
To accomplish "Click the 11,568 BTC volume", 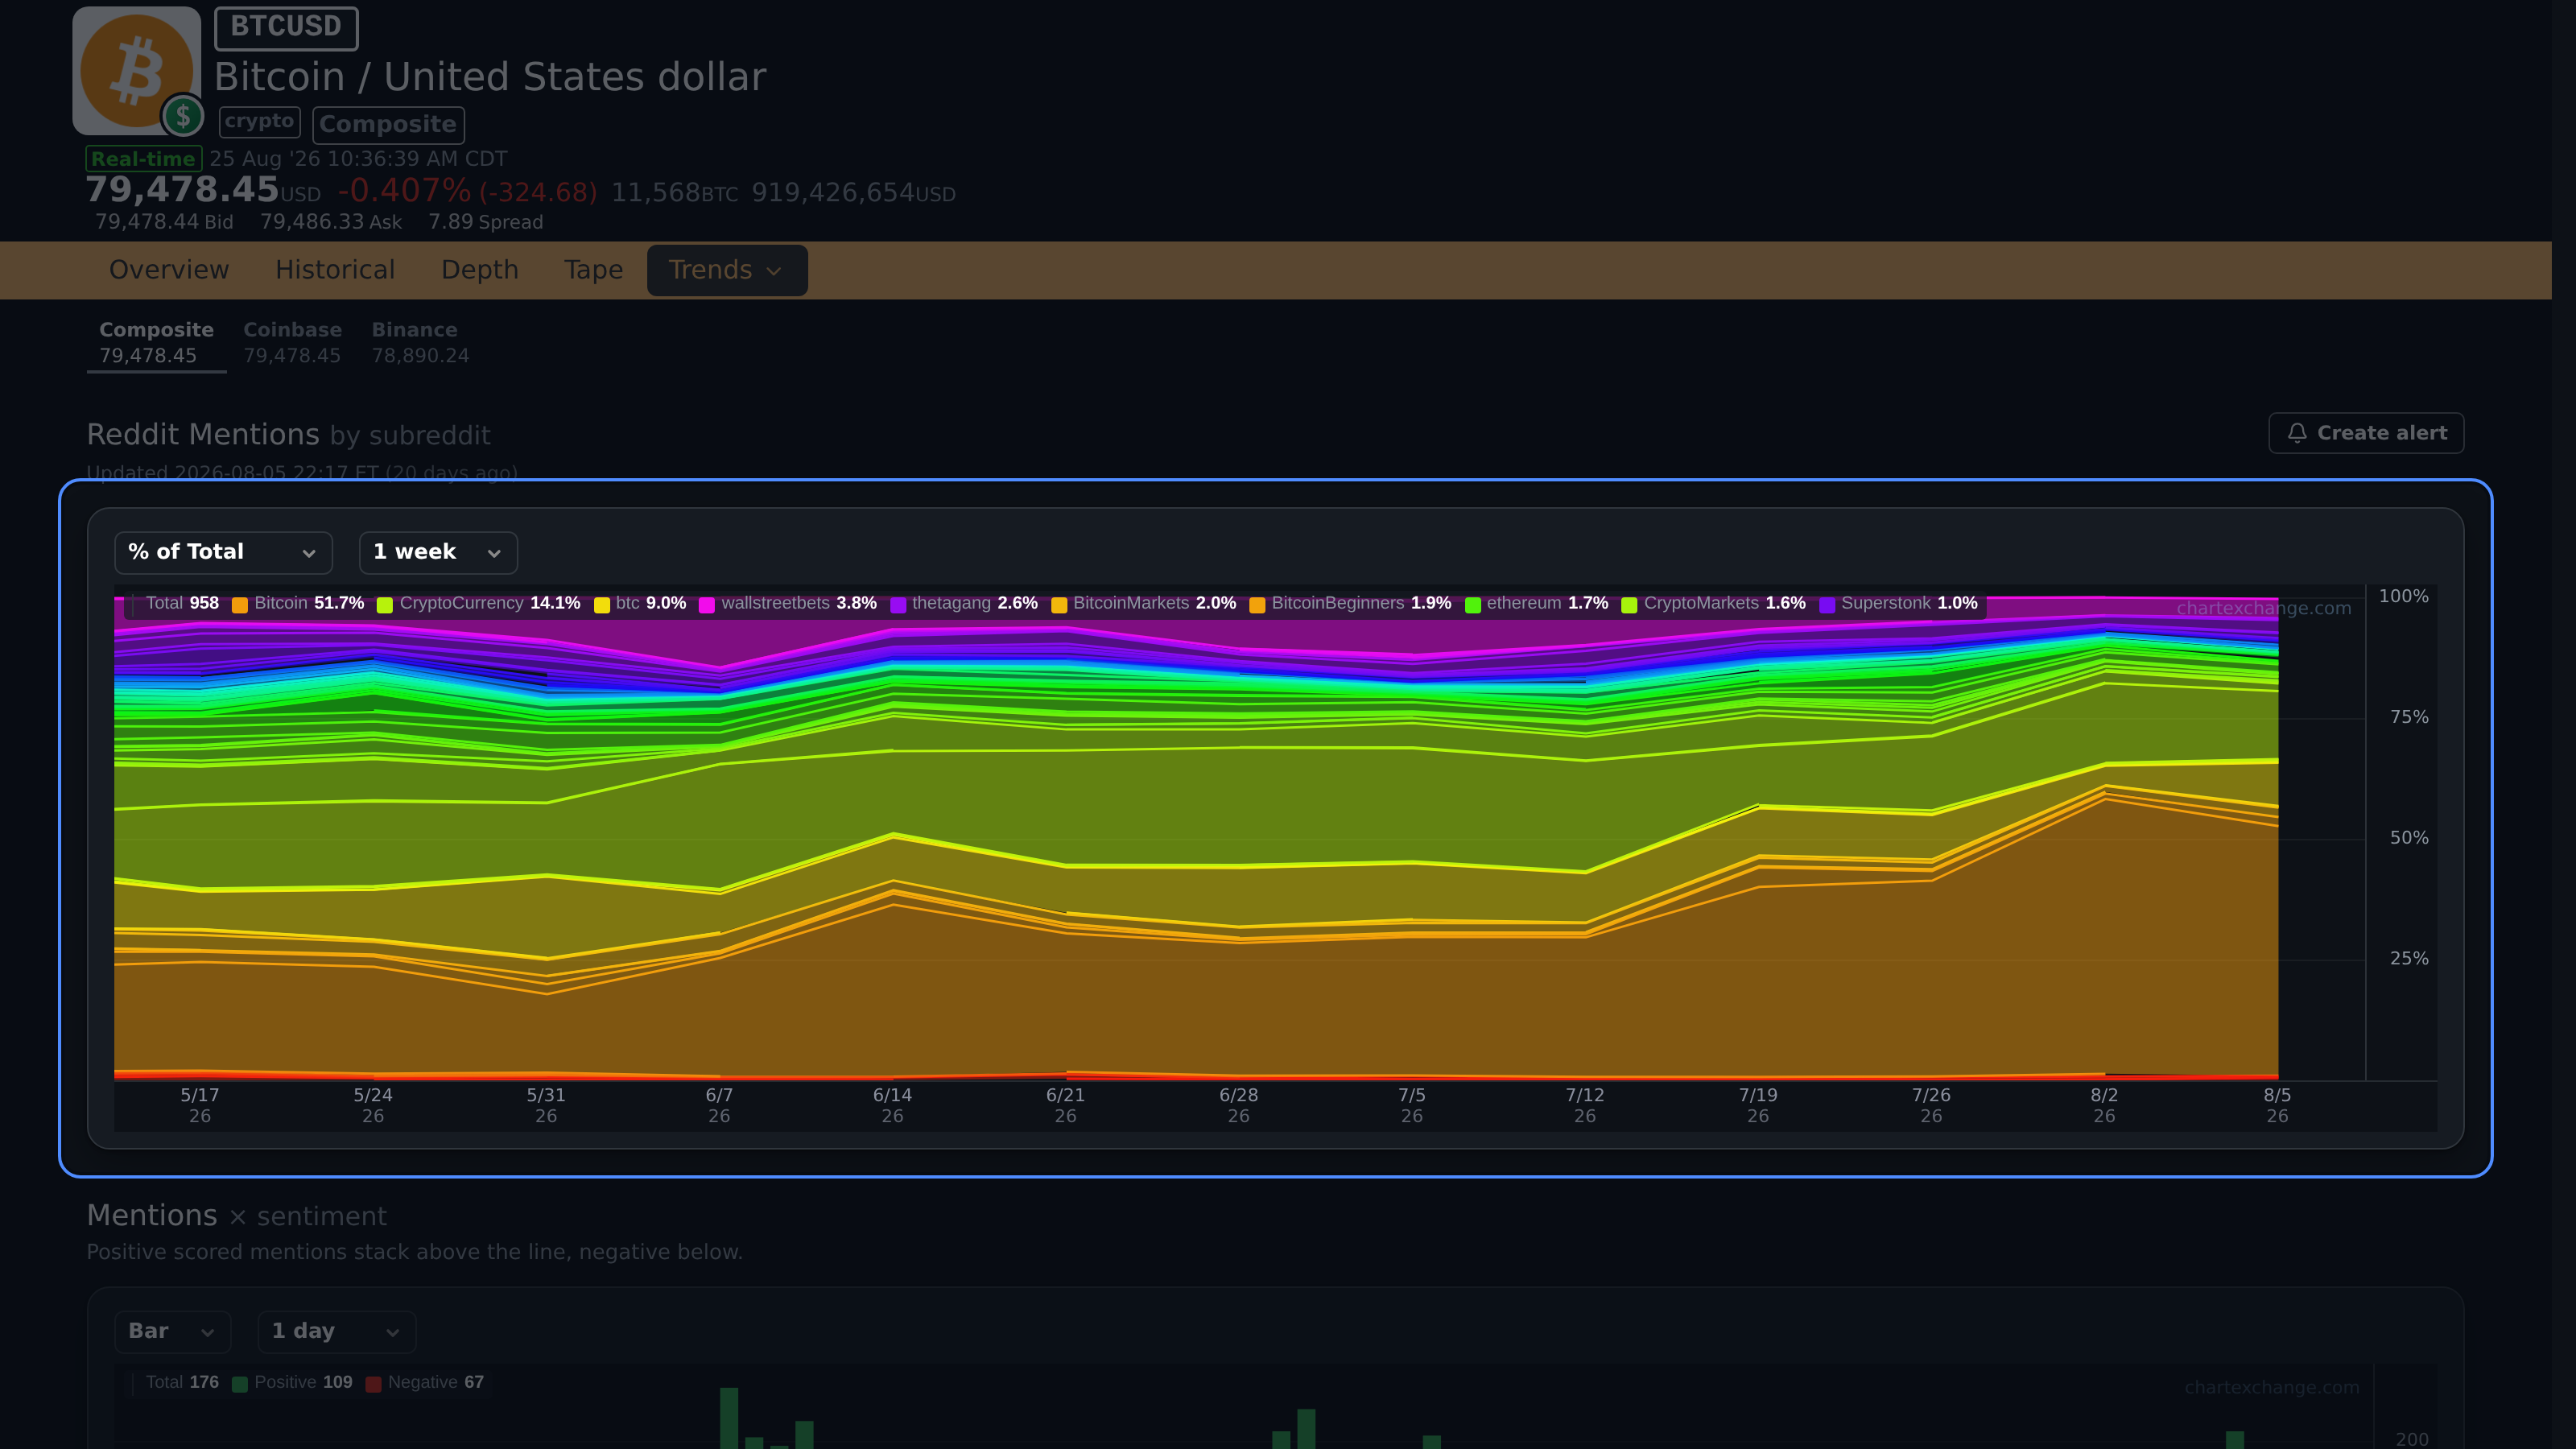I will (x=674, y=192).
